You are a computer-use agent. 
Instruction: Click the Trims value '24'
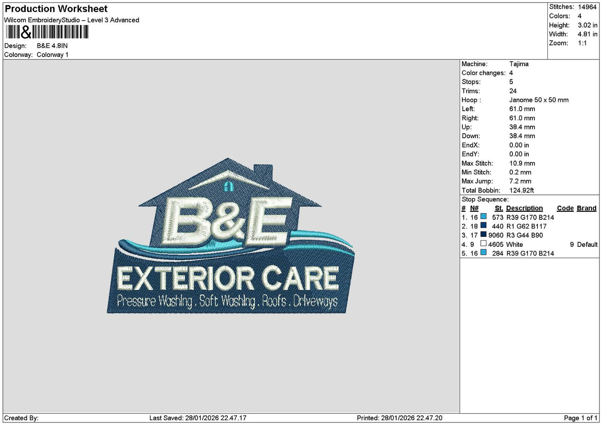pyautogui.click(x=513, y=91)
